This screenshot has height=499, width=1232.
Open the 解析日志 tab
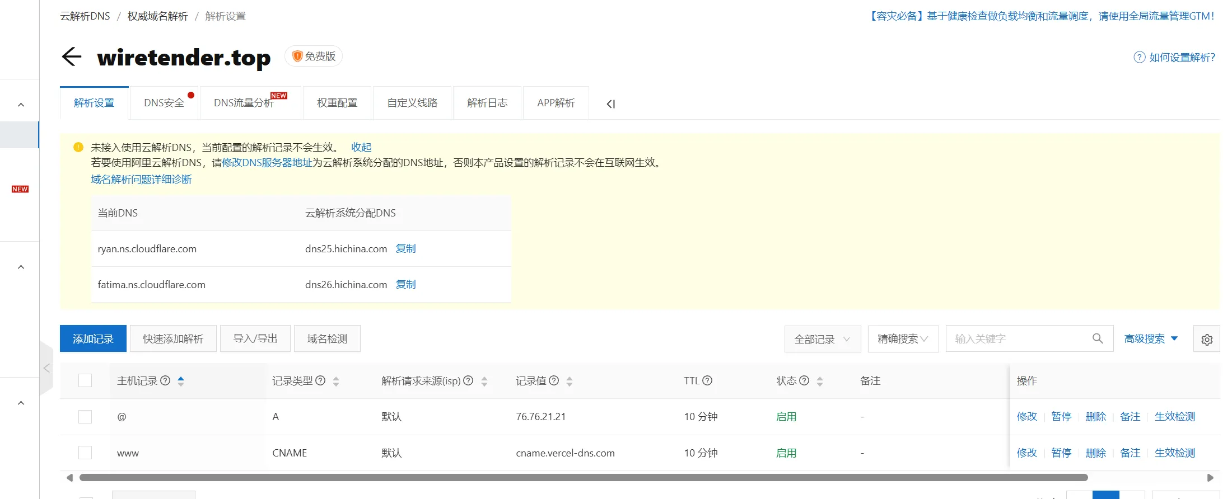pyautogui.click(x=487, y=103)
